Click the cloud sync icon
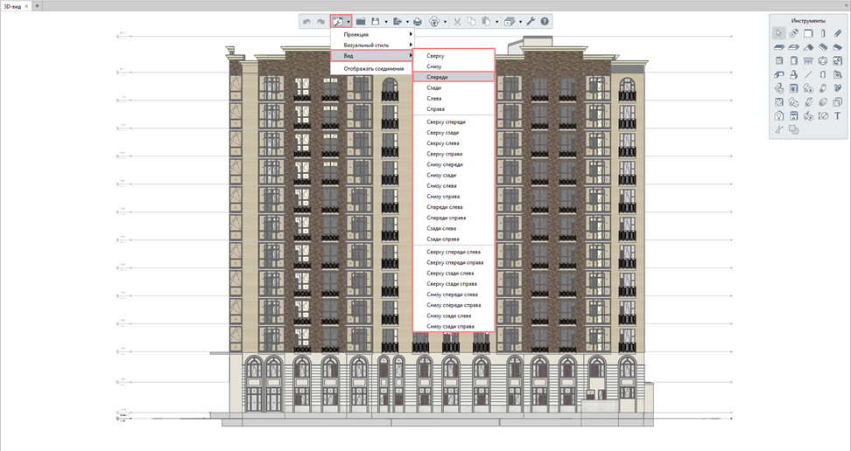 [x=434, y=22]
